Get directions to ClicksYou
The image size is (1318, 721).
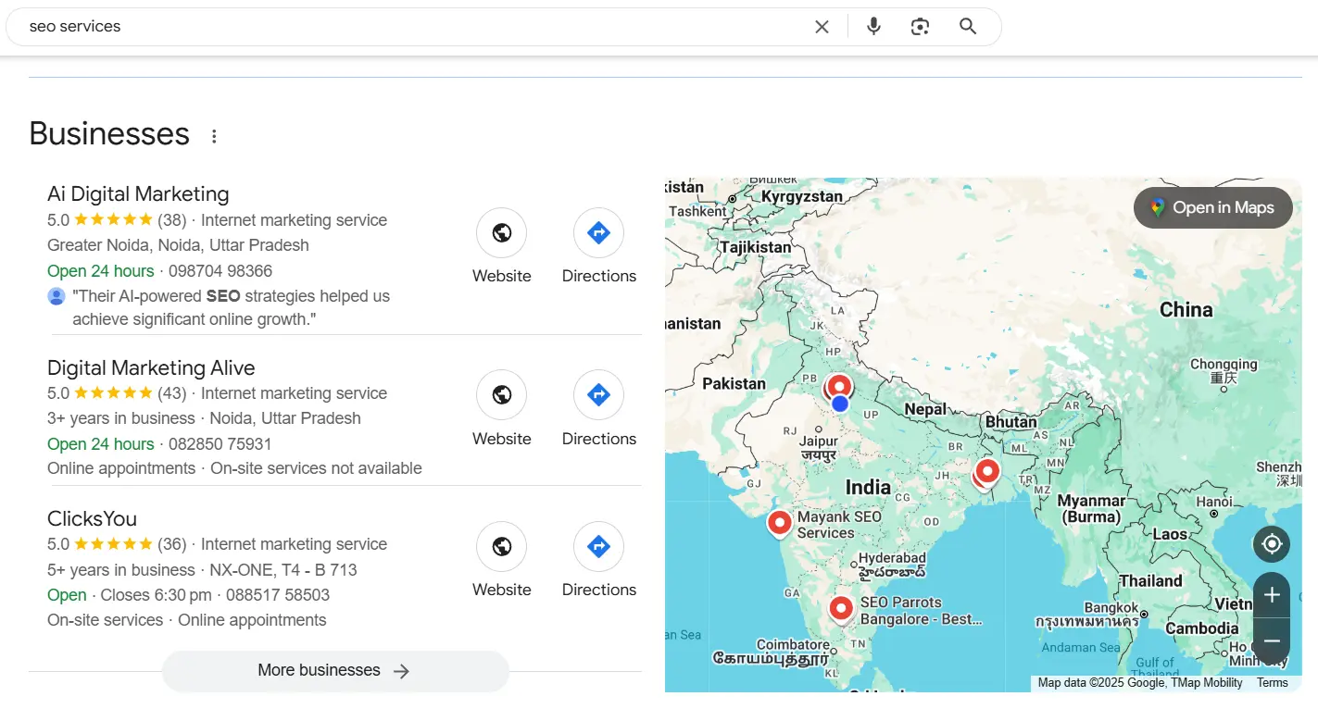(599, 546)
